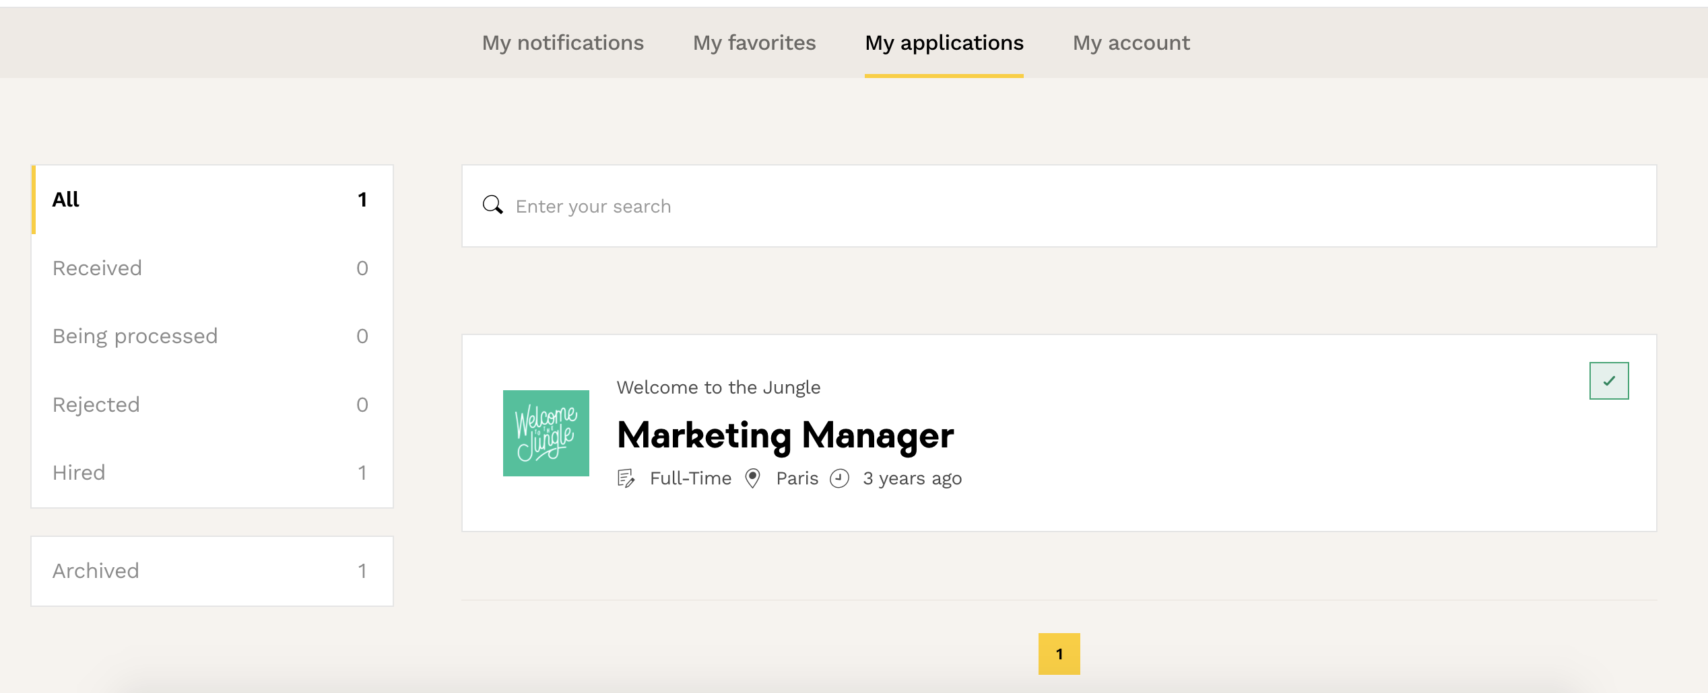Click the Welcome to the Jungle logo

point(546,433)
